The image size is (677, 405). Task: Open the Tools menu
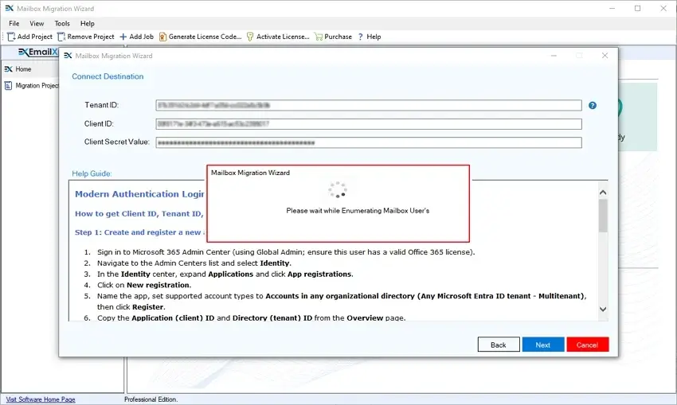[62, 23]
